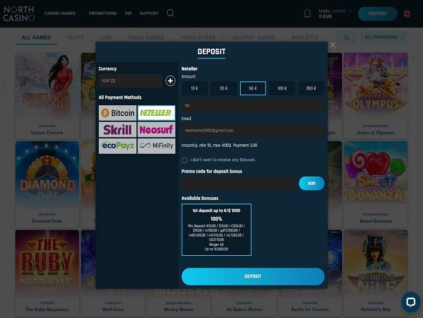Viewport: 423px width, 318px height.
Task: Expand the Casino Games menu
Action: tap(62, 13)
